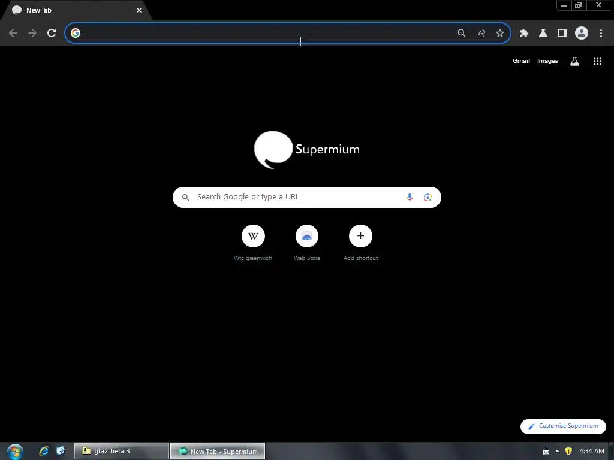Open the zoom magnifier in address bar

[x=462, y=33]
